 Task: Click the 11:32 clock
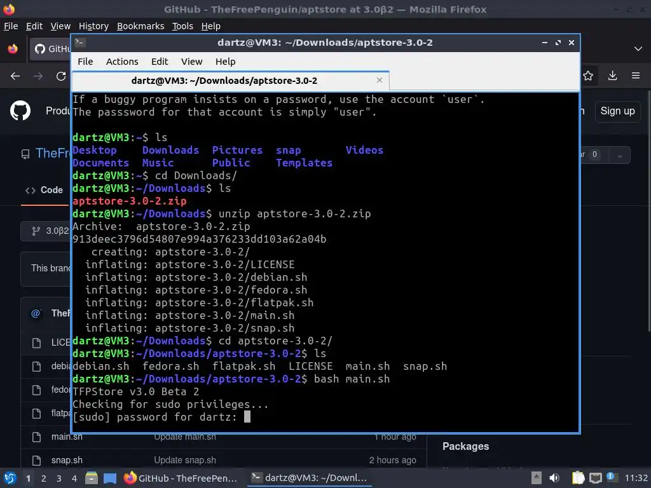(636, 478)
